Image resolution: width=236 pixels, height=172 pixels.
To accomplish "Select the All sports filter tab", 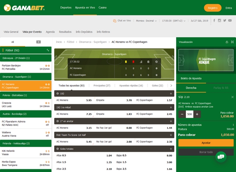I will (x=13, y=42).
